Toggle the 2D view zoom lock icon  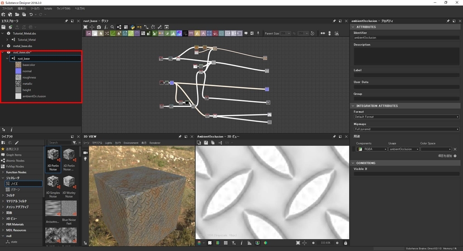(x=345, y=243)
